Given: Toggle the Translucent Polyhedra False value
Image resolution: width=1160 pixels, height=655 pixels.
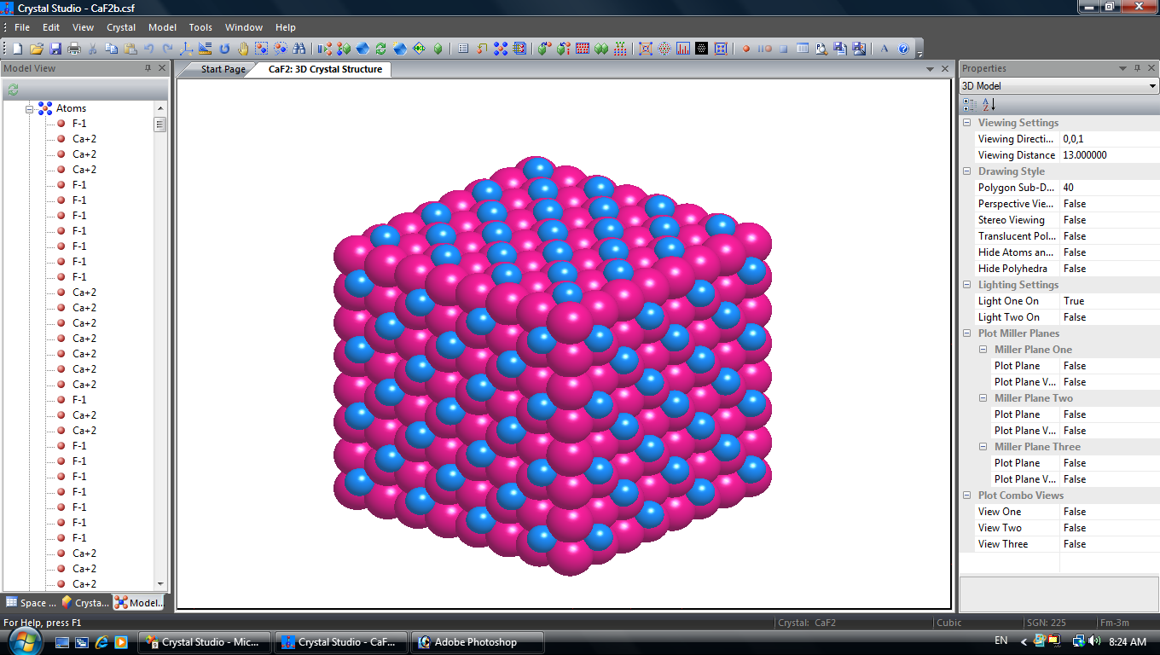Looking at the screenshot, I should click(x=1075, y=236).
